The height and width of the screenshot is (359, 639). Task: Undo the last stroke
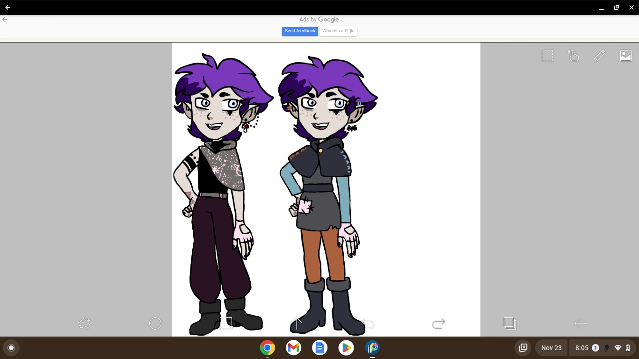pos(368,324)
